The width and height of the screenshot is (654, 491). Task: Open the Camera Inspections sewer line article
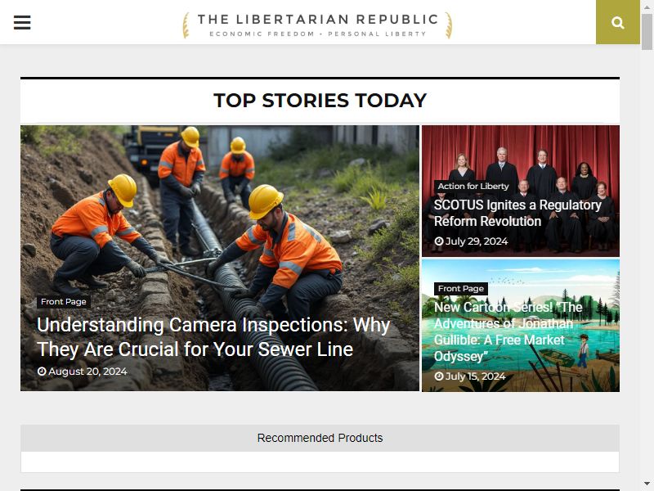tap(213, 337)
